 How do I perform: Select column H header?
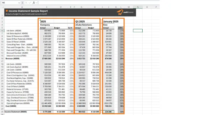coord(95,7)
